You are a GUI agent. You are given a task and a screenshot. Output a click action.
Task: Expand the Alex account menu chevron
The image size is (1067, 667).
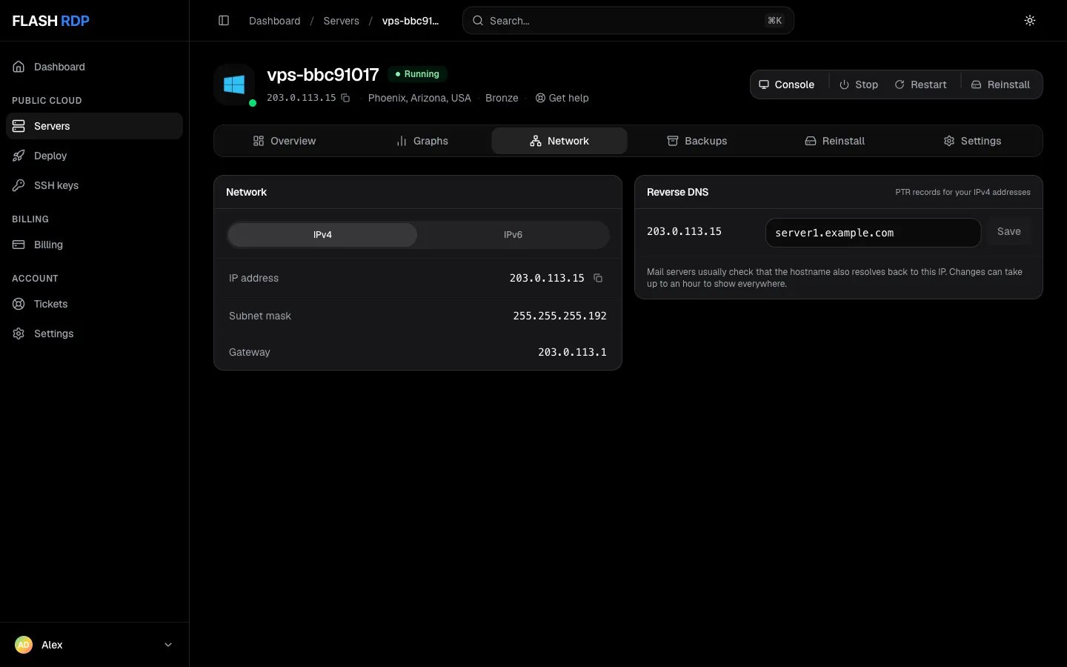point(168,645)
